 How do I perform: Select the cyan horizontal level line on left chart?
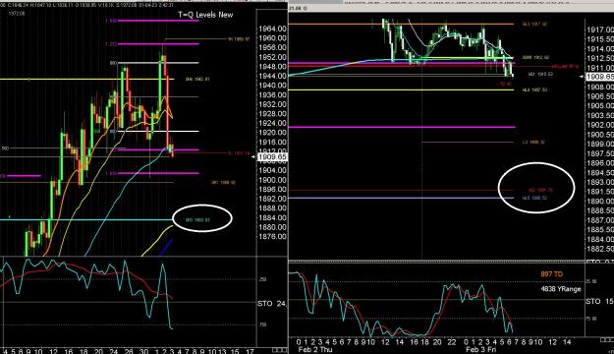click(x=86, y=219)
